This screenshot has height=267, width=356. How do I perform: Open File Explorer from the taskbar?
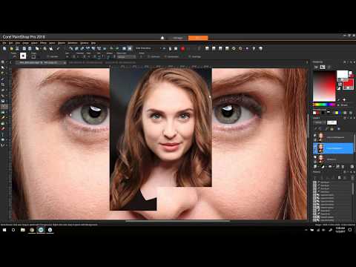(22, 230)
